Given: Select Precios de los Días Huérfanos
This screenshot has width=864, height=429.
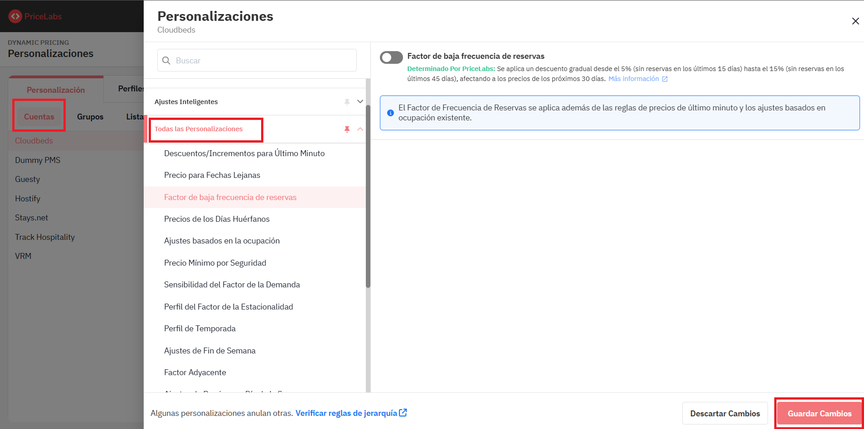Looking at the screenshot, I should [x=217, y=219].
